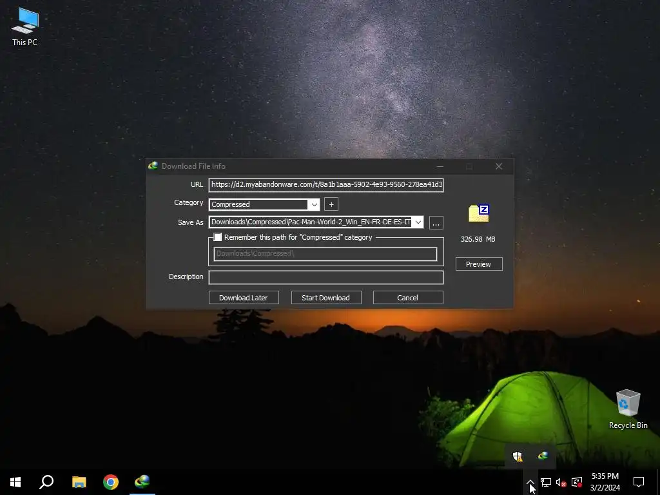Screen dimensions: 660x495
Task: Click the Description input field
Action: coord(326,277)
